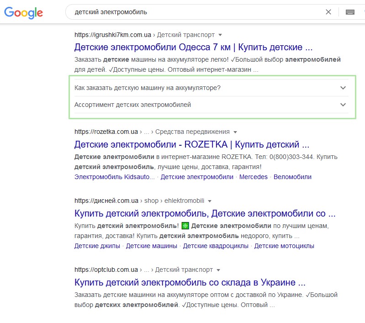Open Купить детский электромобиль со склада result
365x323 pixels.
click(190, 282)
